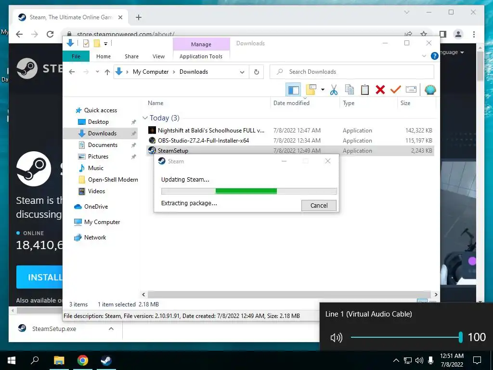Click the Copy icon in toolbar
493x370 pixels.
pyautogui.click(x=350, y=90)
